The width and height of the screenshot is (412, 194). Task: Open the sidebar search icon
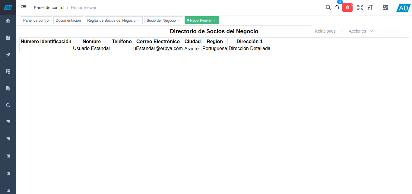click(x=8, y=105)
